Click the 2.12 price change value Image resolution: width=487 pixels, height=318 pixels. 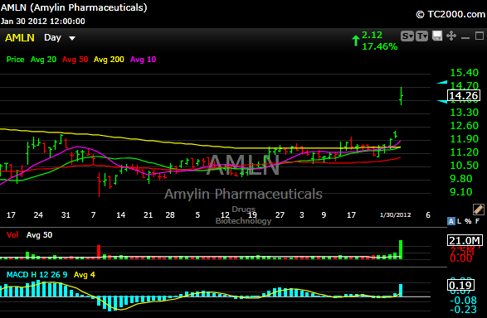coord(372,35)
